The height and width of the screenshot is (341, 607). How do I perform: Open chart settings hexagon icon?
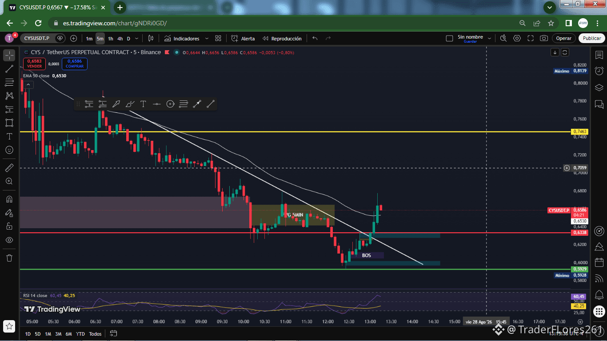517,39
